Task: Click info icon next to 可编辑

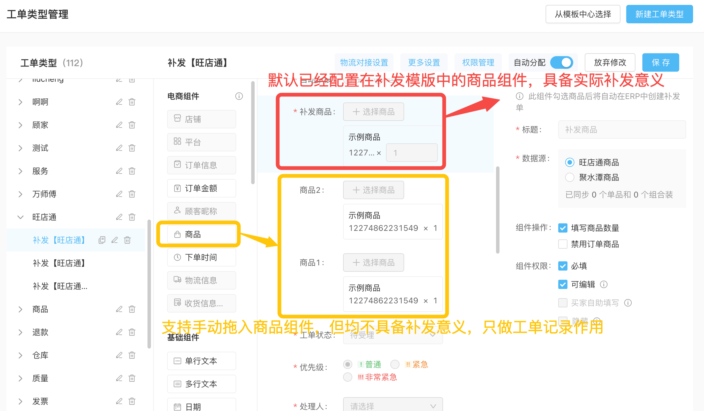Action: click(x=604, y=284)
